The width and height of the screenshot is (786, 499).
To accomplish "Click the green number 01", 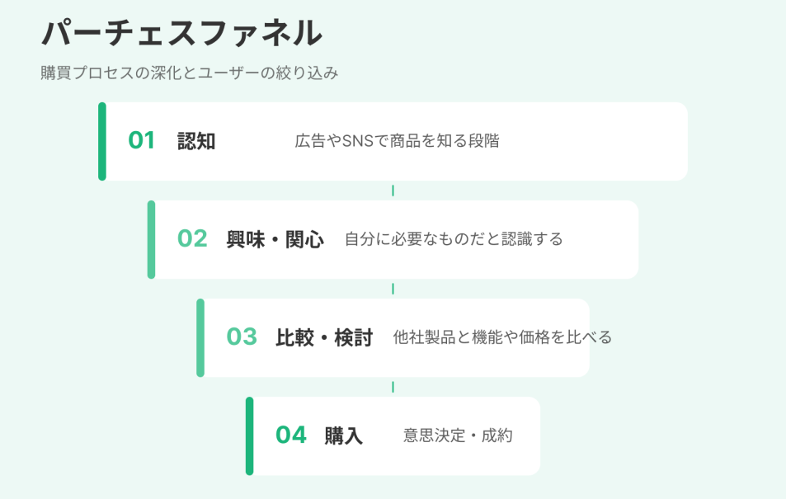I will (x=142, y=141).
